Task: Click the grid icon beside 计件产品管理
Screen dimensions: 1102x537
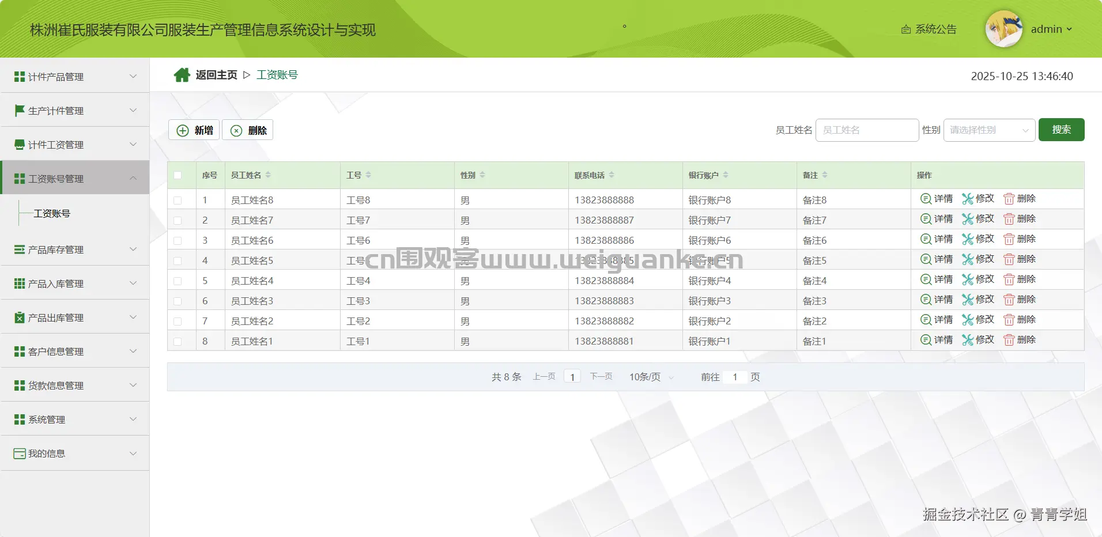Action: 20,77
